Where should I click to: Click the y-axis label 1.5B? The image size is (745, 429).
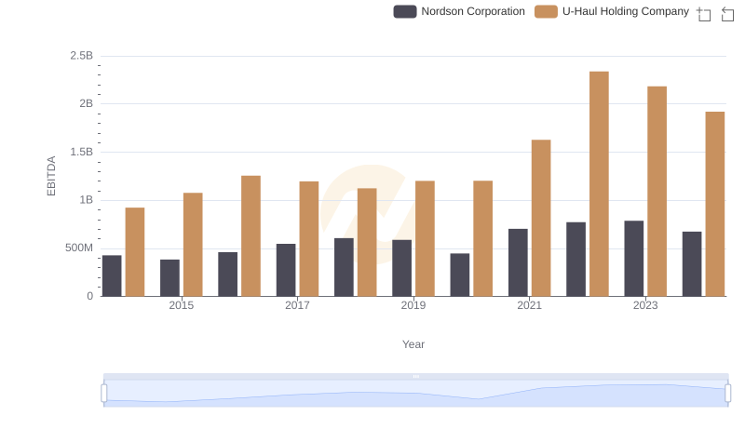point(82,152)
